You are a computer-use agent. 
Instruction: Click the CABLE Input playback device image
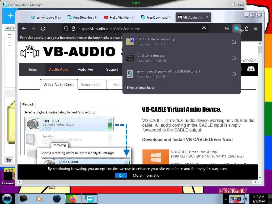[33, 124]
